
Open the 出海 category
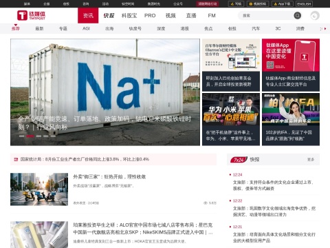pos(109,28)
